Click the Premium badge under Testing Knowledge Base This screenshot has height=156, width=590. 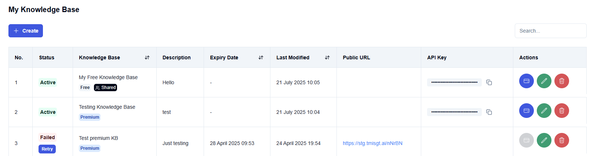coord(90,117)
